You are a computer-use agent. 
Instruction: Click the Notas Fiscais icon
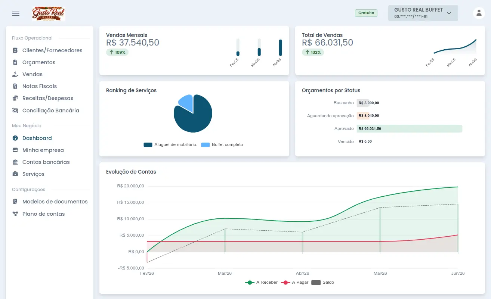tap(15, 86)
